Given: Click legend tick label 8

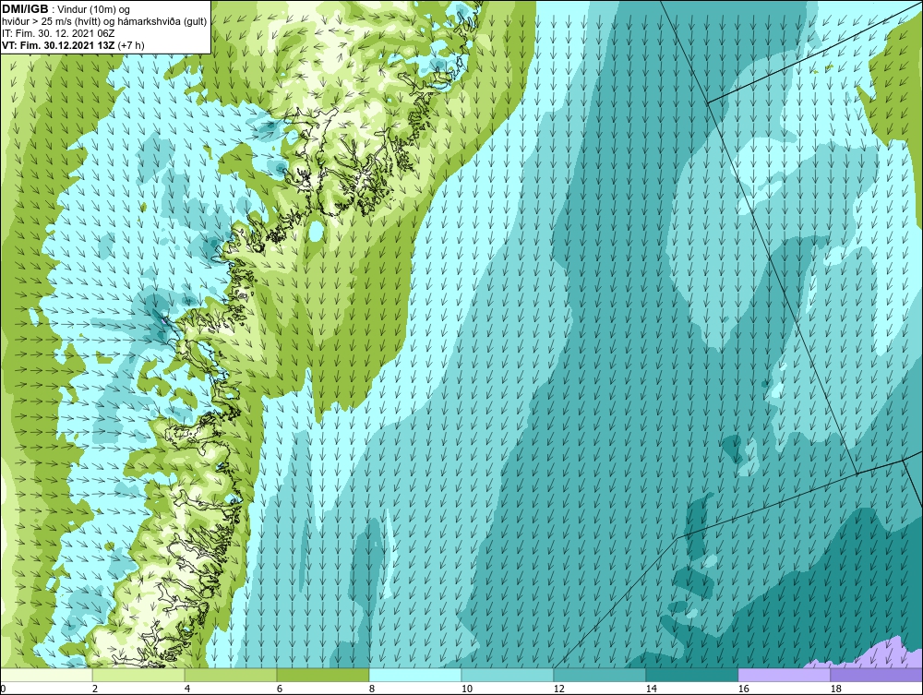Looking at the screenshot, I should click(x=372, y=689).
